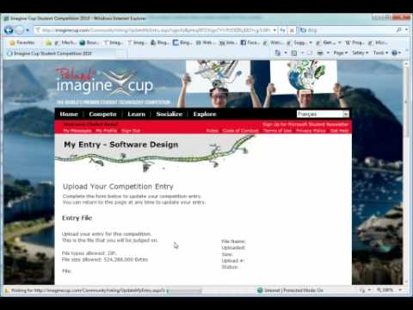The image size is (413, 310).
Task: Go to the Home nav item
Action: 69,114
